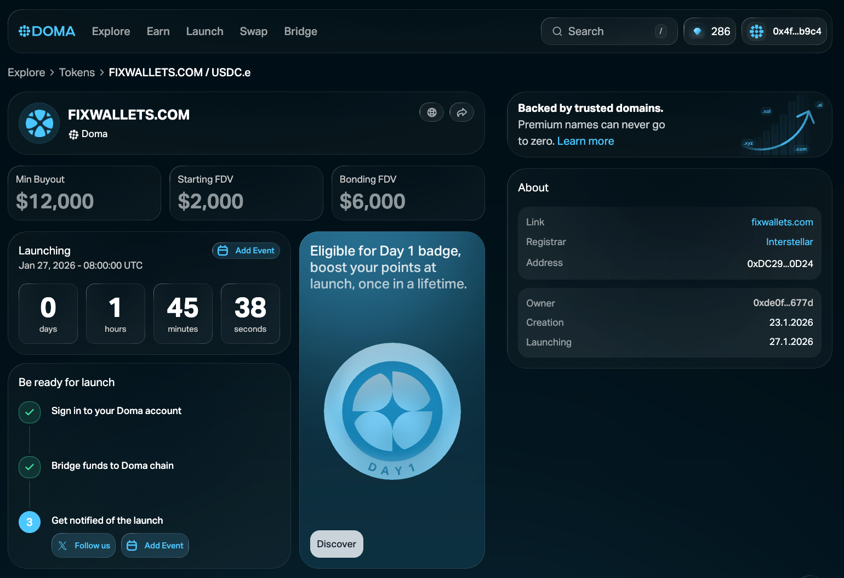Open the Swap menu item
Image resolution: width=844 pixels, height=578 pixels.
[254, 31]
